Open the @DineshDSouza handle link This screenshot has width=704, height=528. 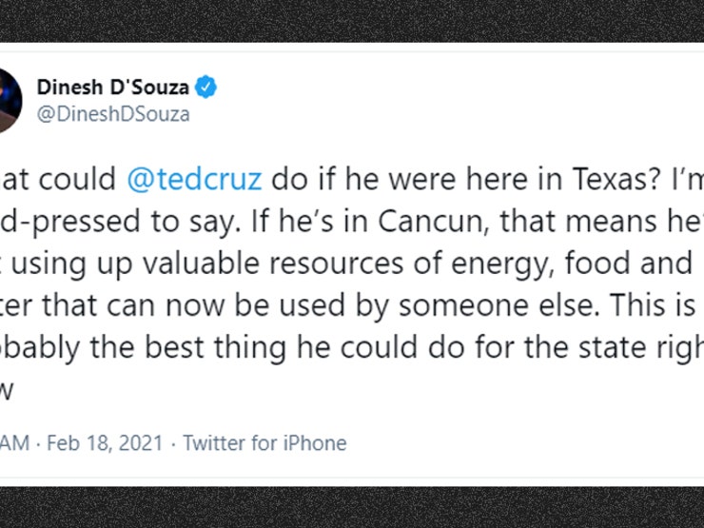[x=113, y=114]
